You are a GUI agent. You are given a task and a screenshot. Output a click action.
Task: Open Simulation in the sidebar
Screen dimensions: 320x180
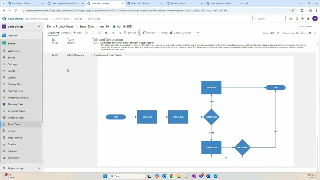click(13, 158)
